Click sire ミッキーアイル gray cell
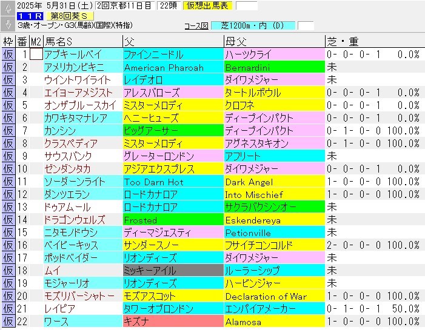The height and width of the screenshot is (330, 425). (x=173, y=271)
